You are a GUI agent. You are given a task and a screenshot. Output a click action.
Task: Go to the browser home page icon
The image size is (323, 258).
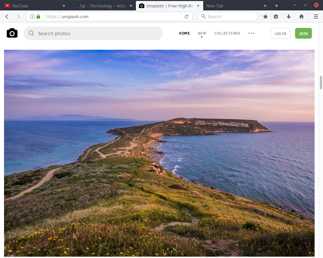[301, 16]
